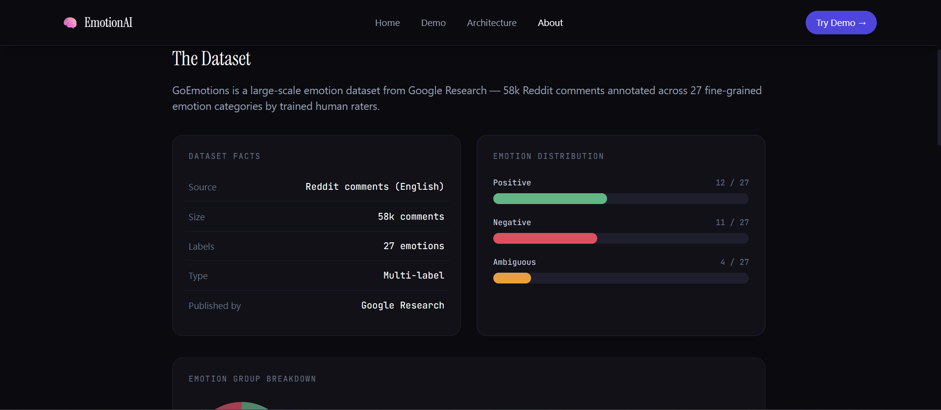The image size is (941, 410).
Task: Click the 'Published by' row label
Action: pos(215,306)
